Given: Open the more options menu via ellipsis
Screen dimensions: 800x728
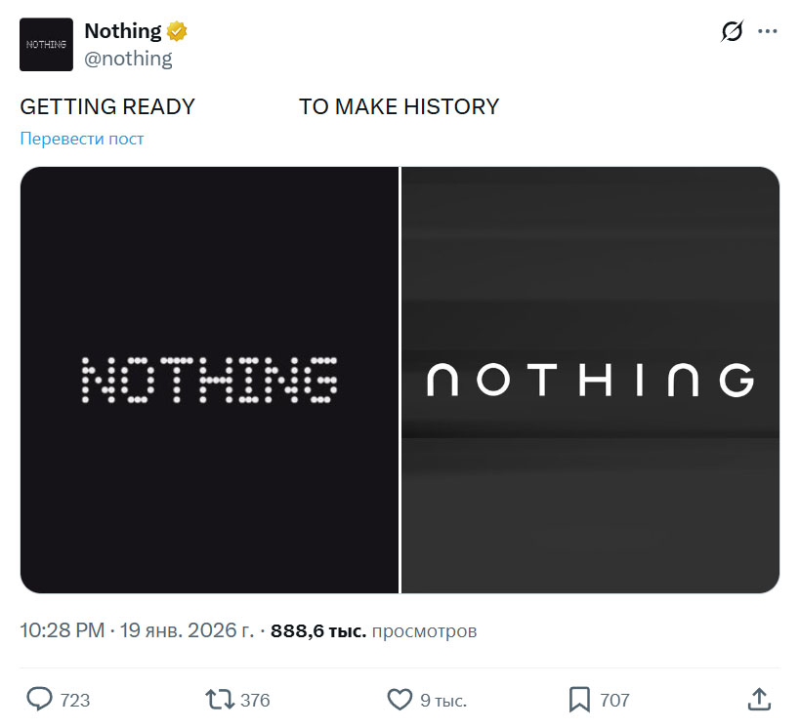Looking at the screenshot, I should pos(768,30).
